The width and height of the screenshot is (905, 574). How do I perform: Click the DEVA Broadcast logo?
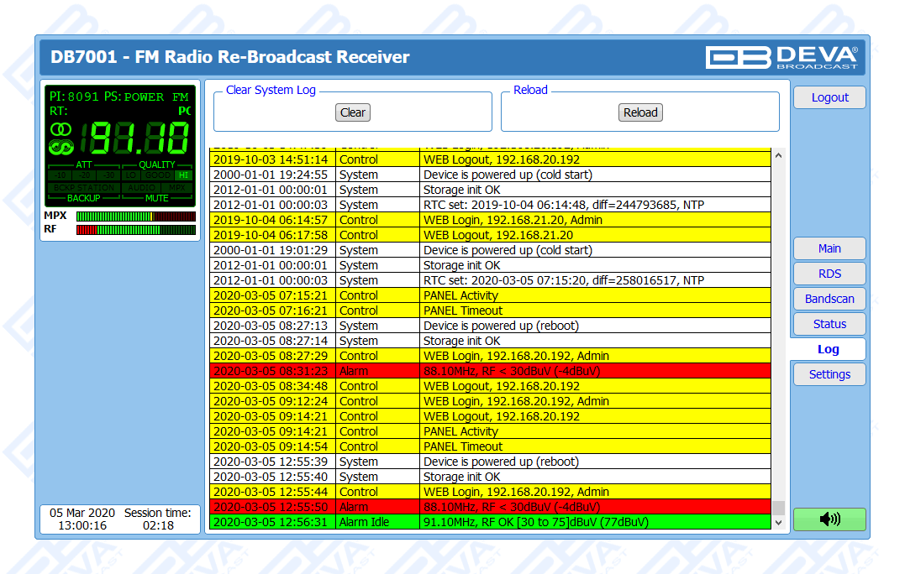tap(781, 57)
